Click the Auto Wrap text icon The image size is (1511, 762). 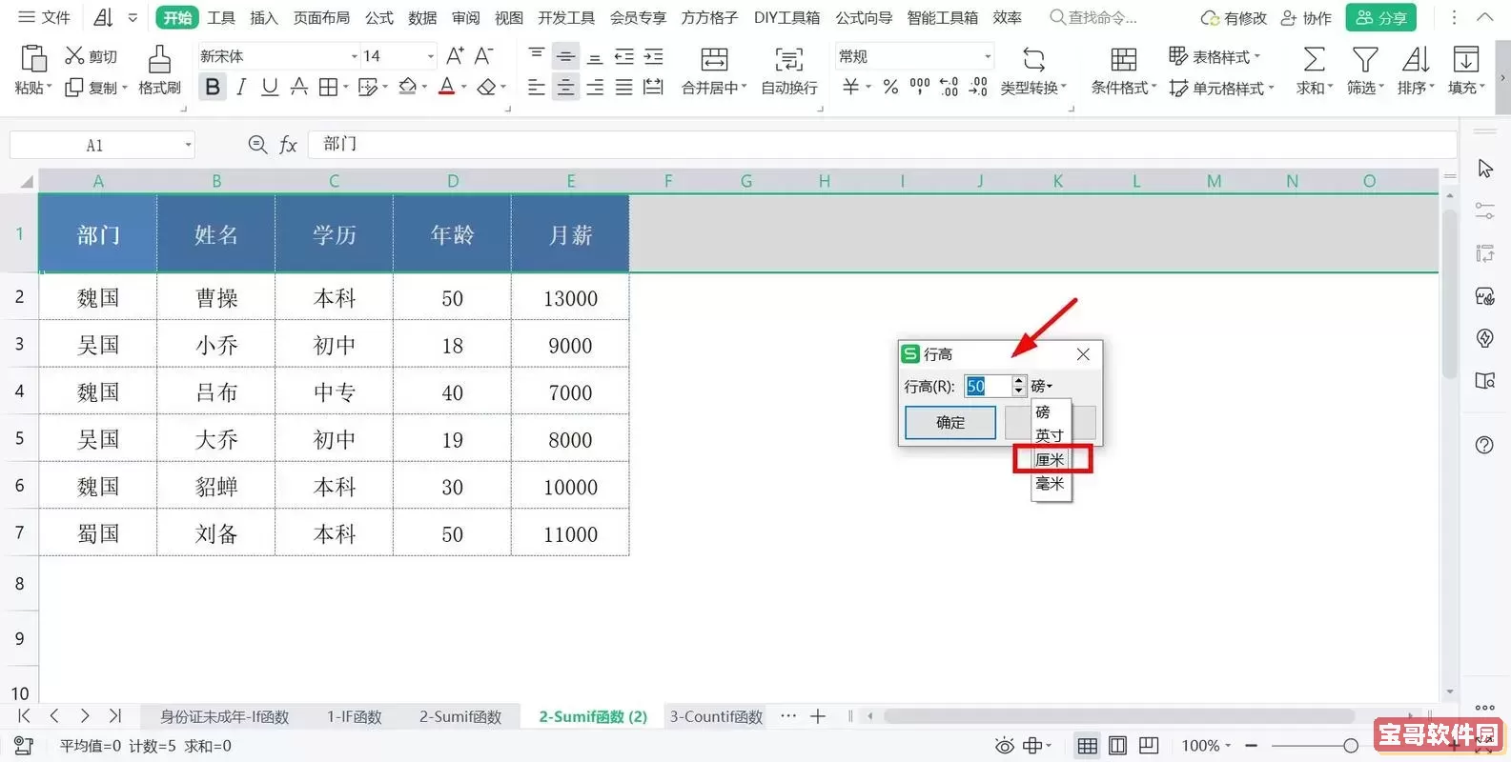(789, 60)
